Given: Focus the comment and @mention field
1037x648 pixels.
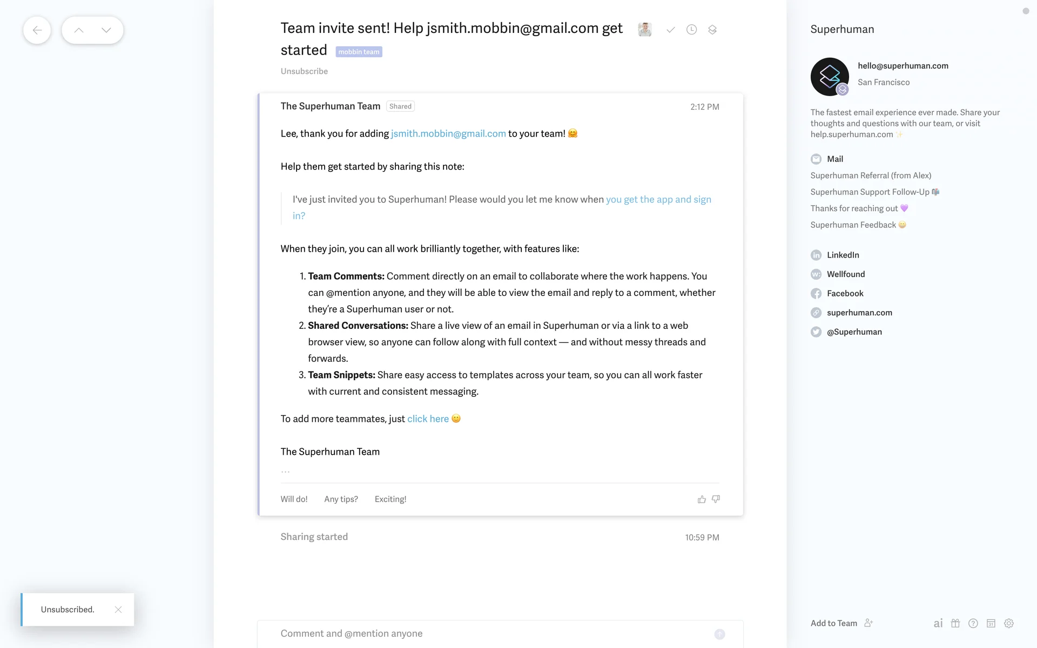Looking at the screenshot, I should 486,633.
